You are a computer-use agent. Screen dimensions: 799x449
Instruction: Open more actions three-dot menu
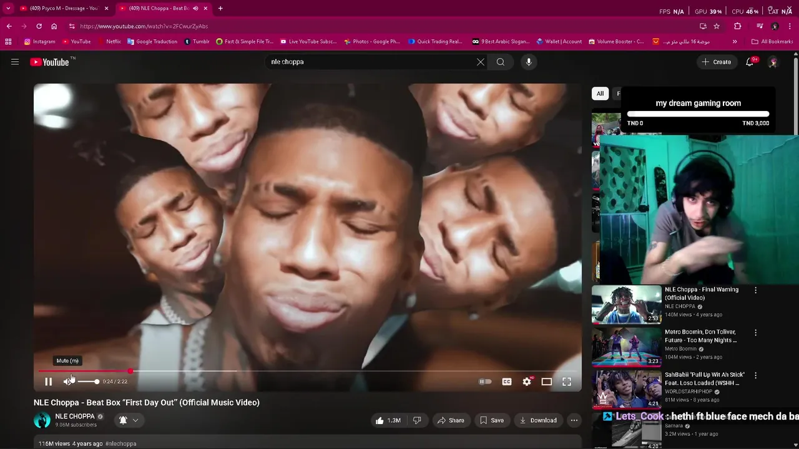pyautogui.click(x=574, y=420)
